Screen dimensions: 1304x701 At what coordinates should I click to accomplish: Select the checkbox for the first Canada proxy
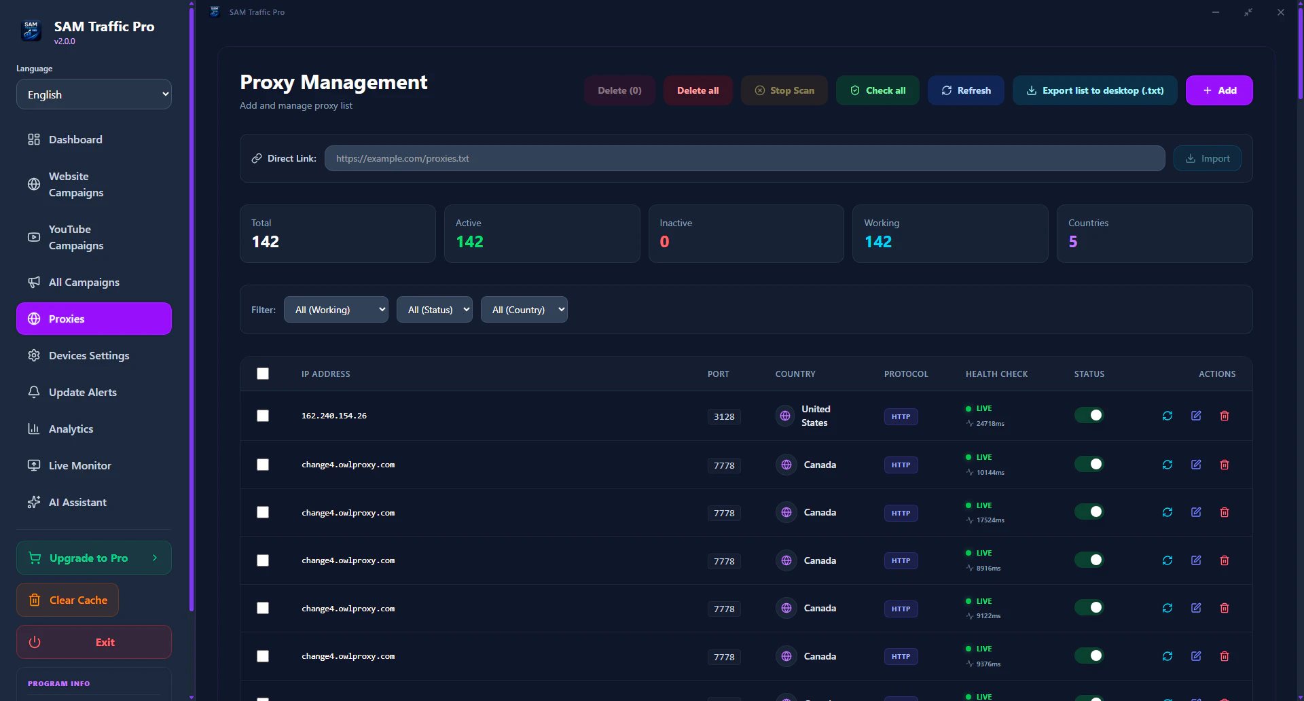click(x=263, y=465)
